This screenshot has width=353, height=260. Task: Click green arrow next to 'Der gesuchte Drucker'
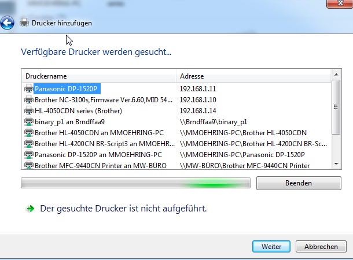31,209
